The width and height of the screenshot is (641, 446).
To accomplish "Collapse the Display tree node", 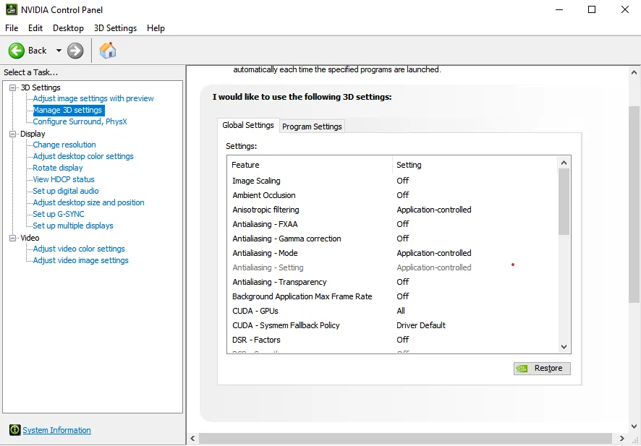I will 13,134.
